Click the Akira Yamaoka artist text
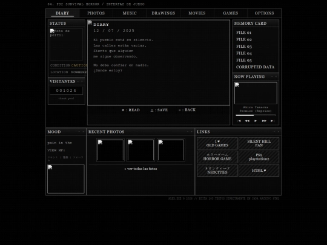Image resolution: width=327 pixels, height=245 pixels. [x=256, y=108]
